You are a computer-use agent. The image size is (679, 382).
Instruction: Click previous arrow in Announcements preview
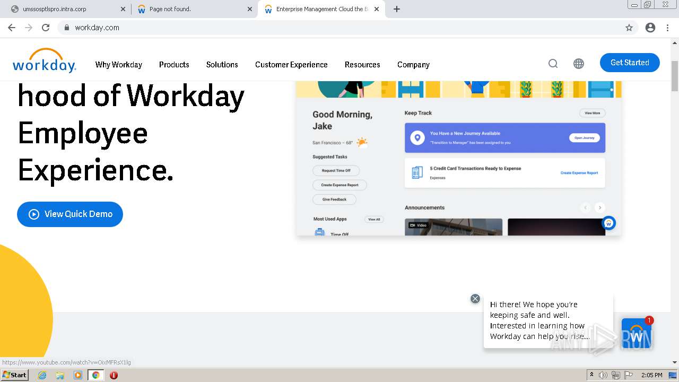(586, 207)
